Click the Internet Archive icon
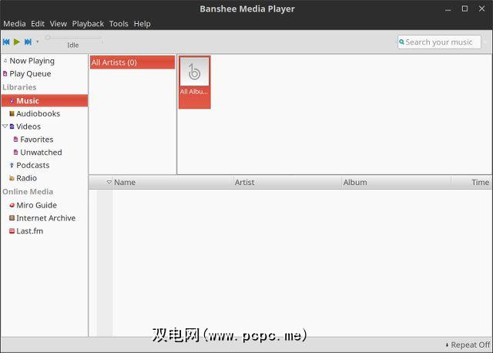This screenshot has width=493, height=353. (x=12, y=218)
